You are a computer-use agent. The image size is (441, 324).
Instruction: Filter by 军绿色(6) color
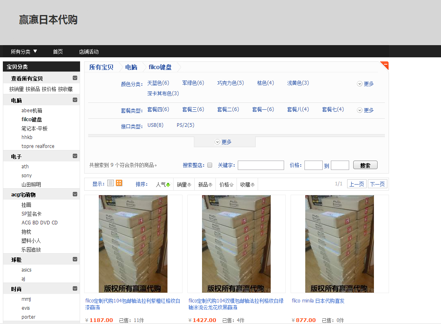(193, 83)
